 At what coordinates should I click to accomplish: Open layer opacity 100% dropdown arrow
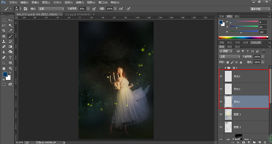pyautogui.click(x=263, y=57)
